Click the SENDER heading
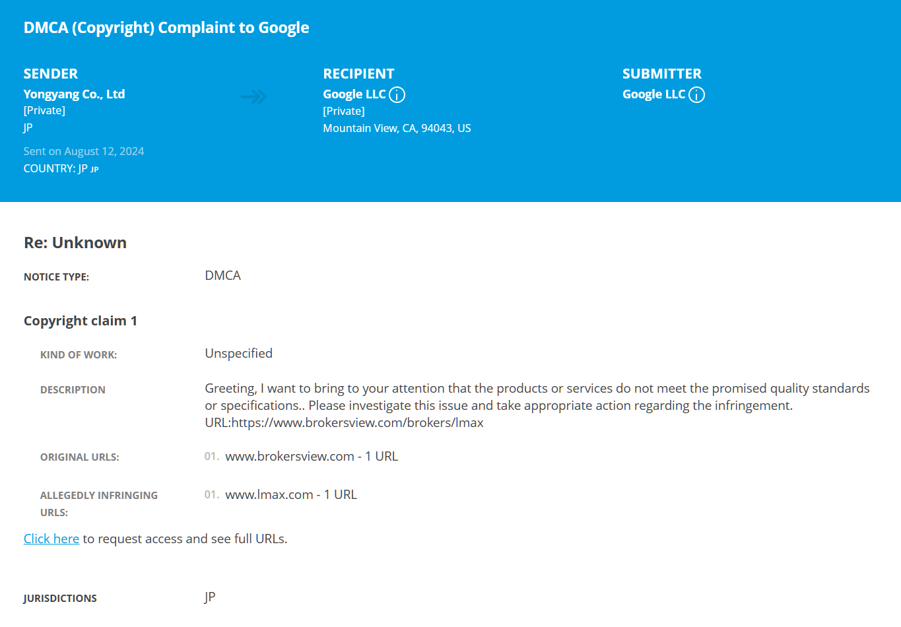Screen dimensions: 901x627 point(51,74)
